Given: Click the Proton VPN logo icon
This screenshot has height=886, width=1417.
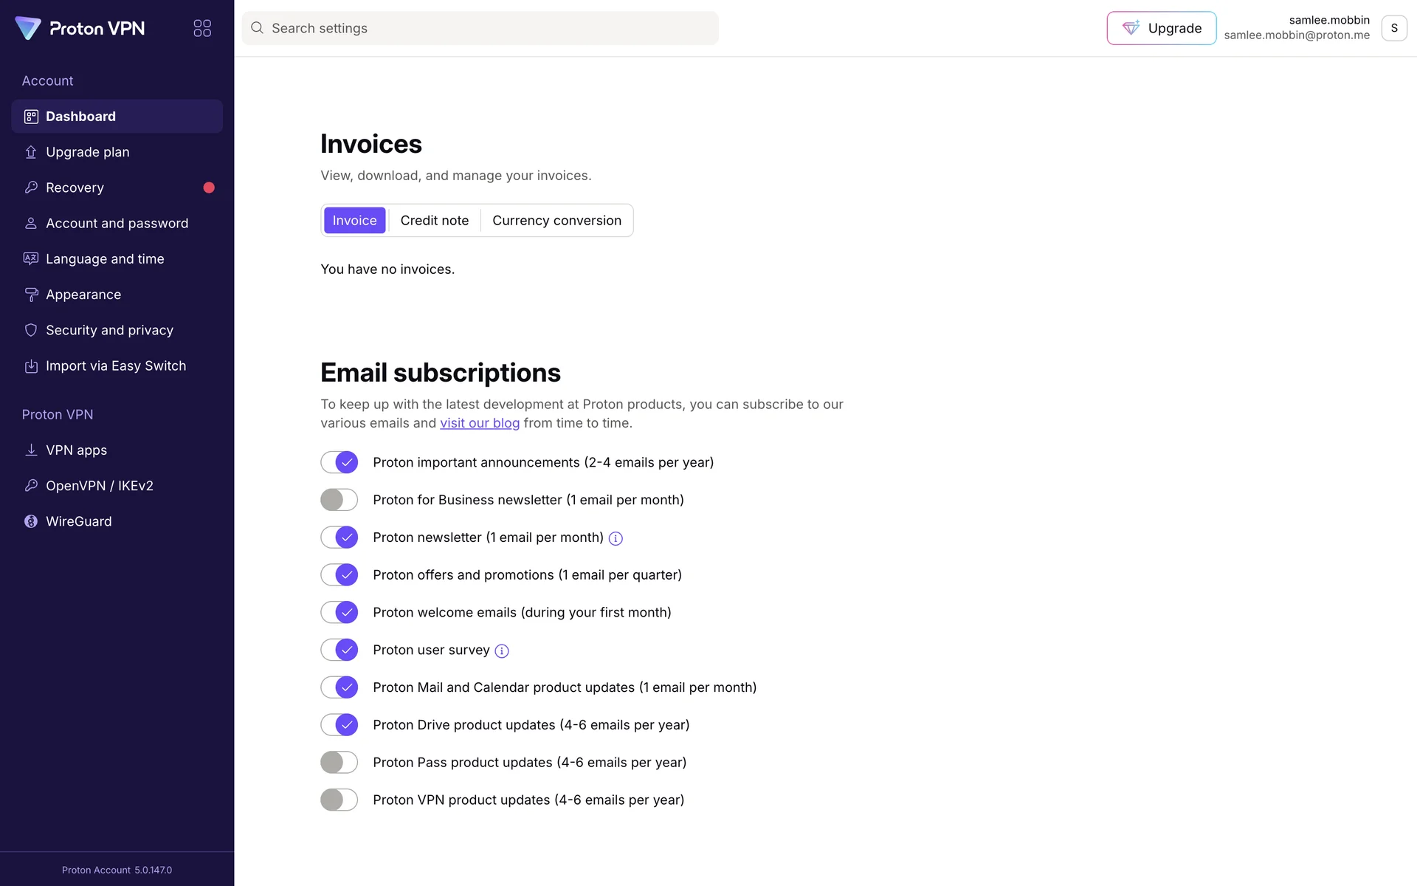Looking at the screenshot, I should pos(28,28).
